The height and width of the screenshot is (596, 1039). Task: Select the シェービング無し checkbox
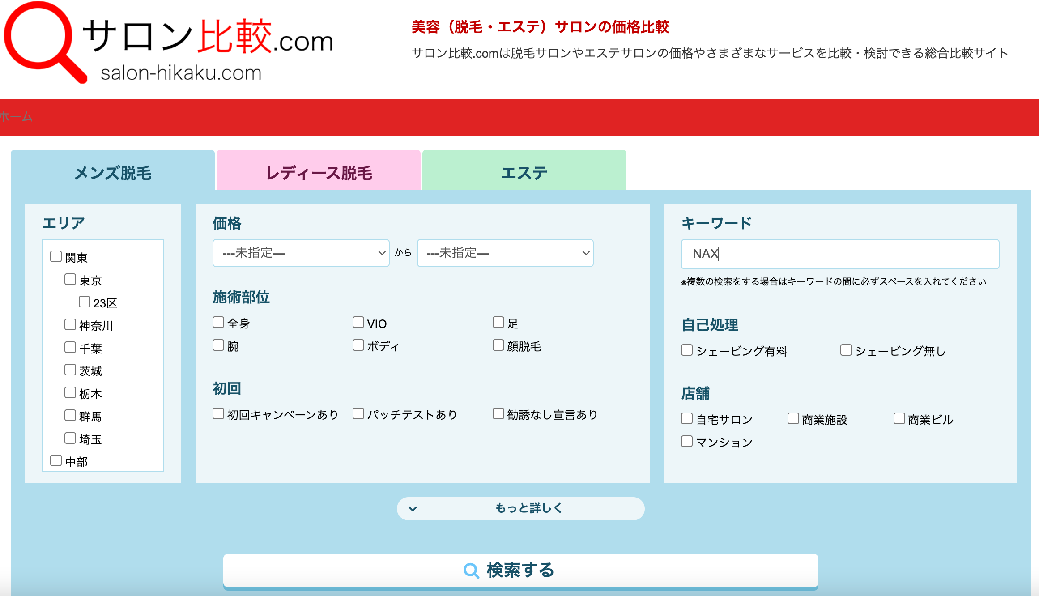tap(846, 350)
